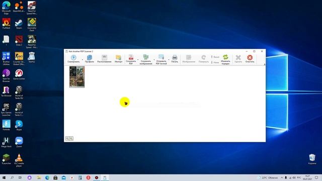322x181 pixels.
Task: Select the Game Center desktop icon
Action: 19,74
